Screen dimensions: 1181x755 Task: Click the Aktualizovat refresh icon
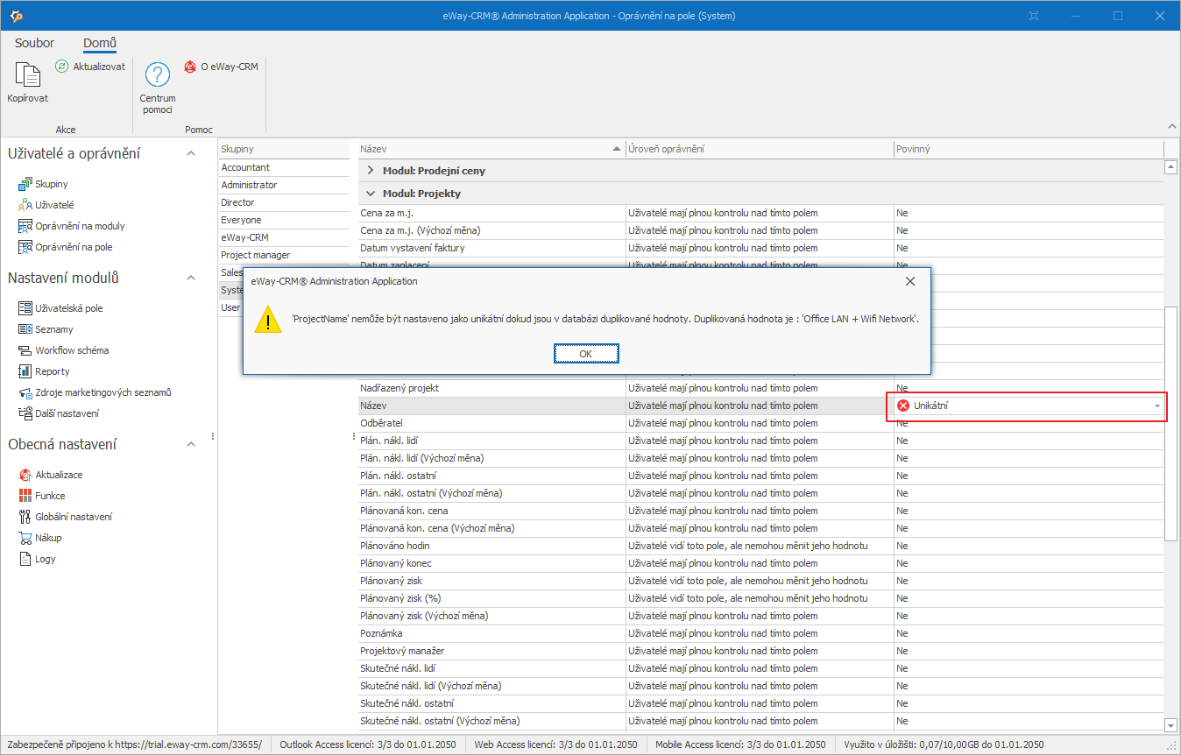[x=61, y=67]
